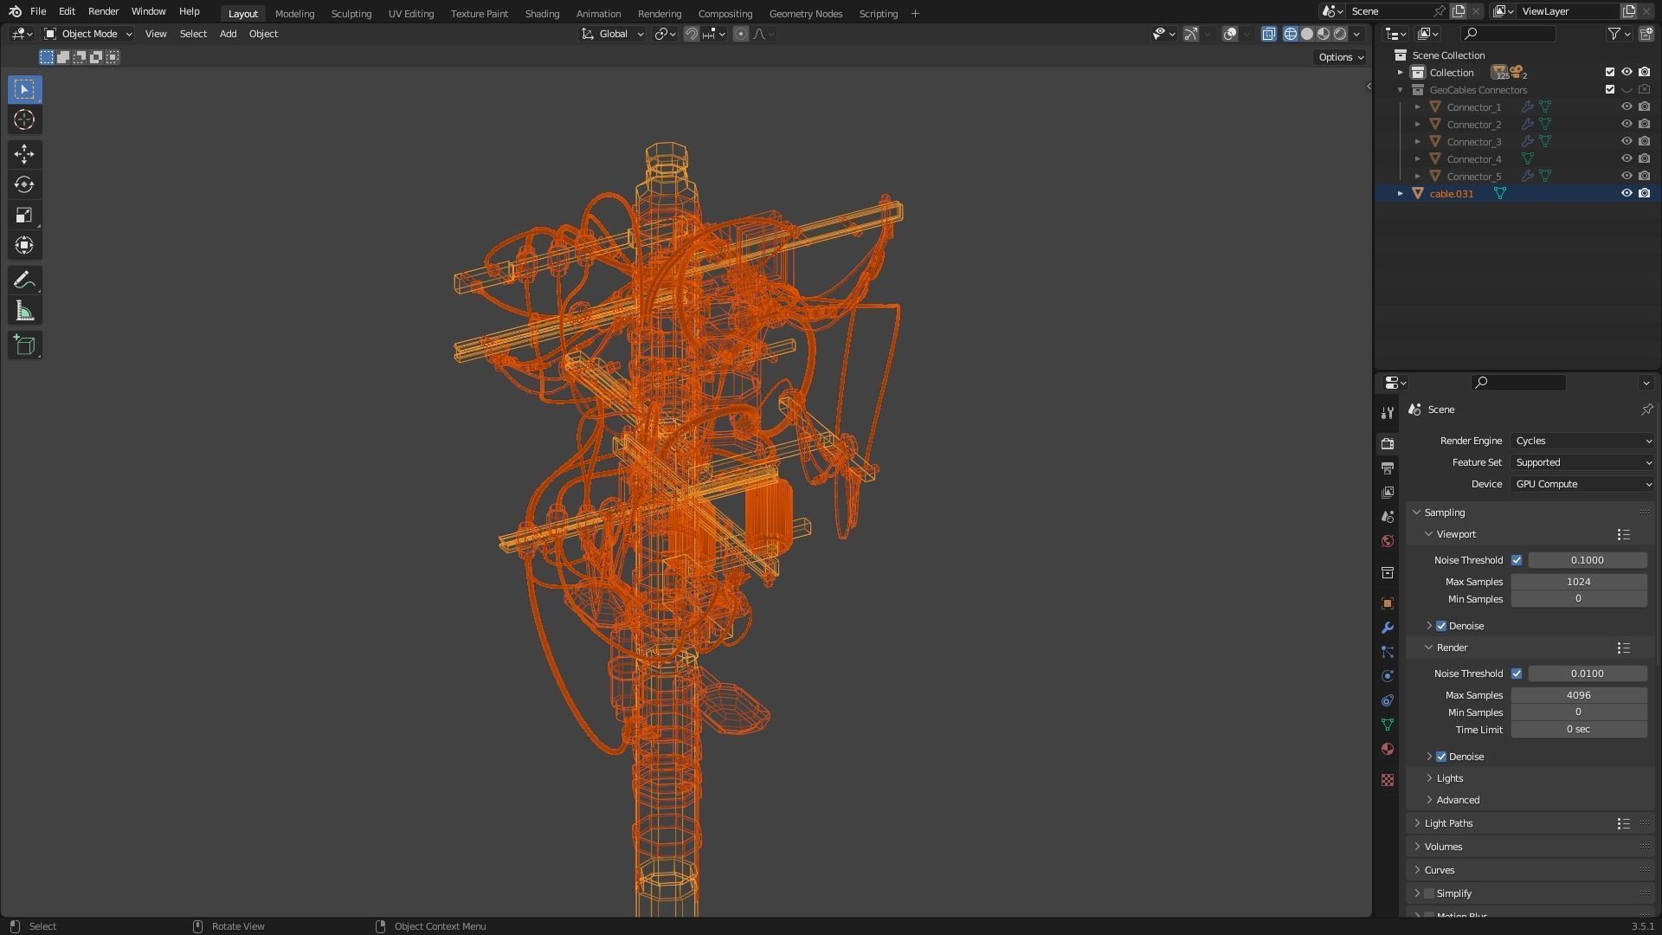
Task: Select the Rotate tool
Action: coord(24,184)
